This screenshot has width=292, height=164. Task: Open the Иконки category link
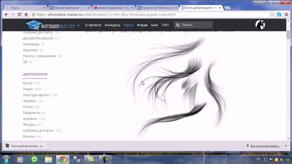pos(29,137)
